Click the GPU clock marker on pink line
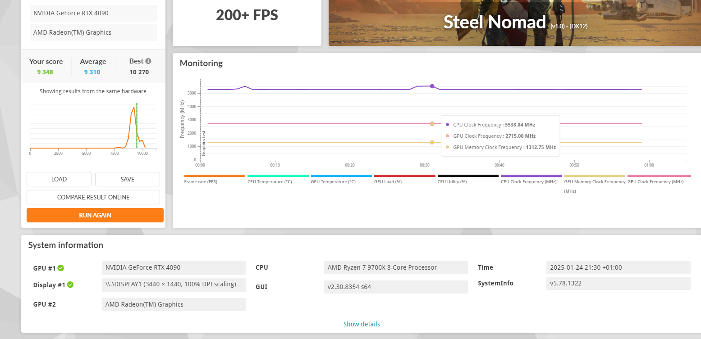This screenshot has width=701, height=339. point(432,124)
